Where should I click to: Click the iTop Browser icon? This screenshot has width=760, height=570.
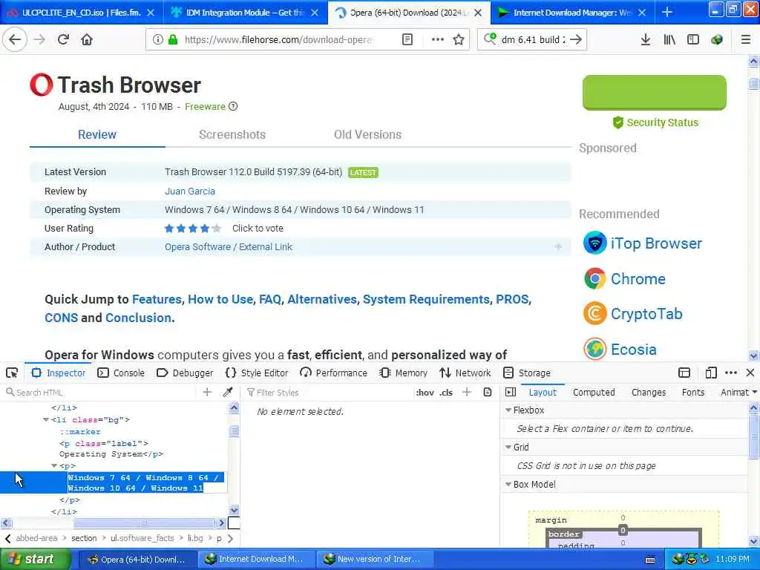point(594,243)
